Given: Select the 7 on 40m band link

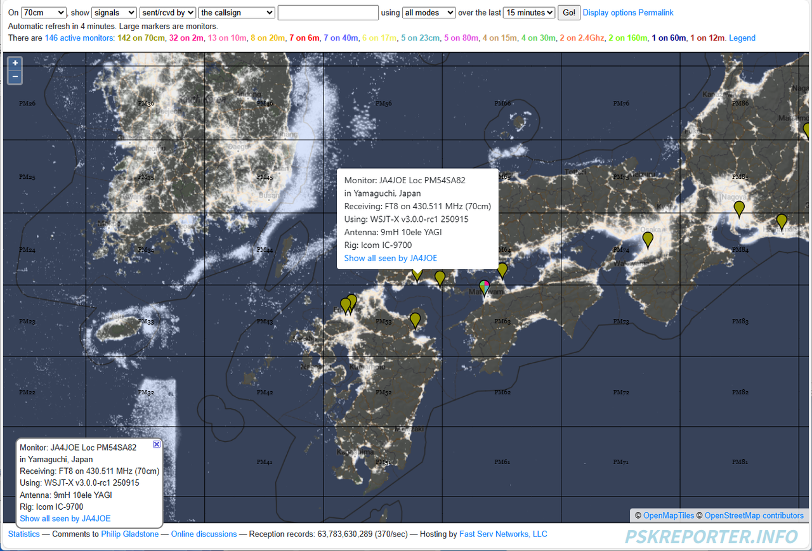Looking at the screenshot, I should 341,38.
